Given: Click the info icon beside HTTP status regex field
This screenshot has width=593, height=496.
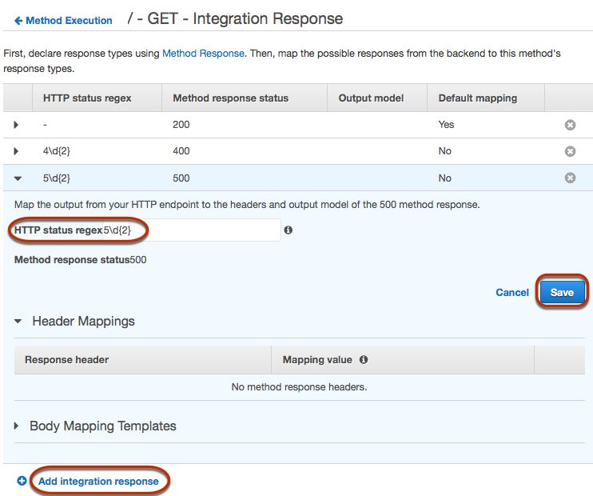Looking at the screenshot, I should [x=289, y=230].
